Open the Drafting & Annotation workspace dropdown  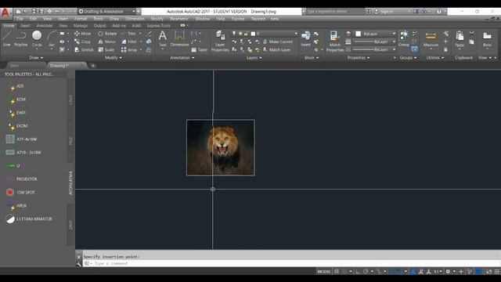[x=107, y=11]
